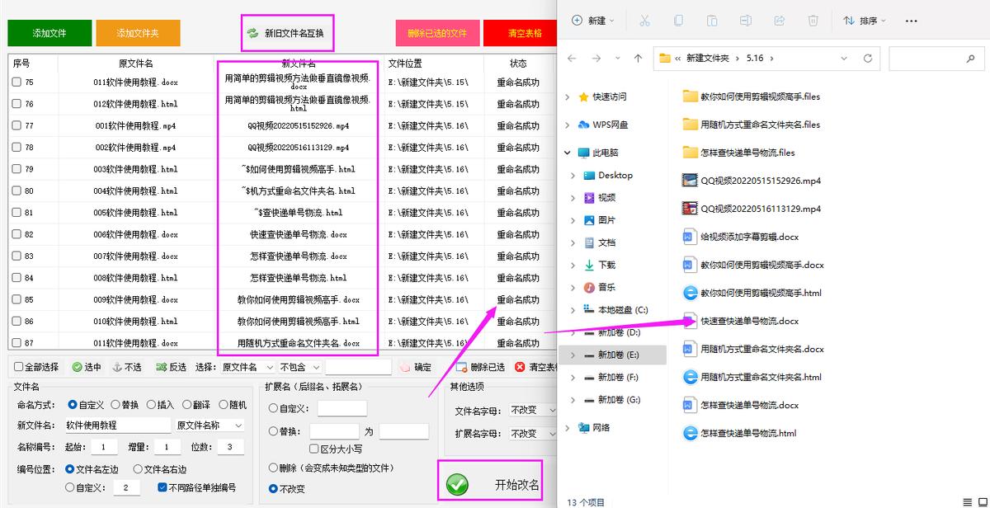This screenshot has height=508, width=990.
Task: Click the Delete trash icon in Explorer toolbar
Action: (813, 21)
